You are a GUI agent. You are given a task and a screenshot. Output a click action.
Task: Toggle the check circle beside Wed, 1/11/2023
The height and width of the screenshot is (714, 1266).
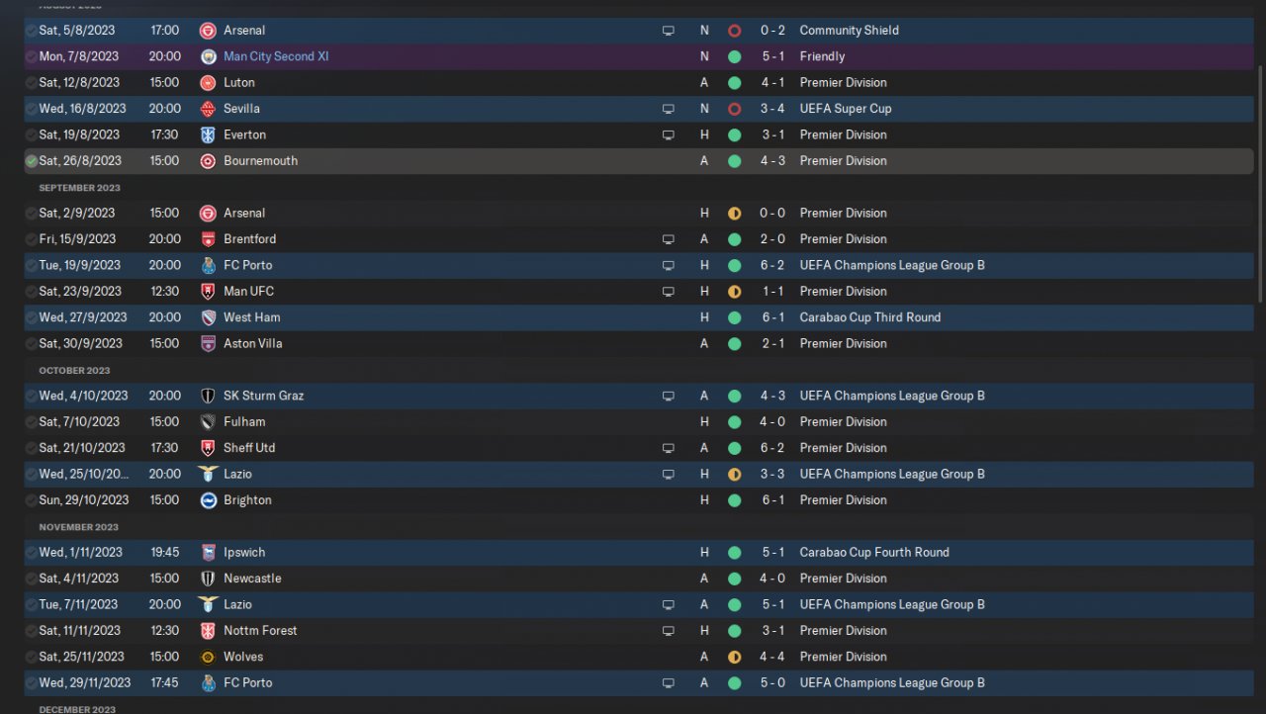tap(32, 553)
